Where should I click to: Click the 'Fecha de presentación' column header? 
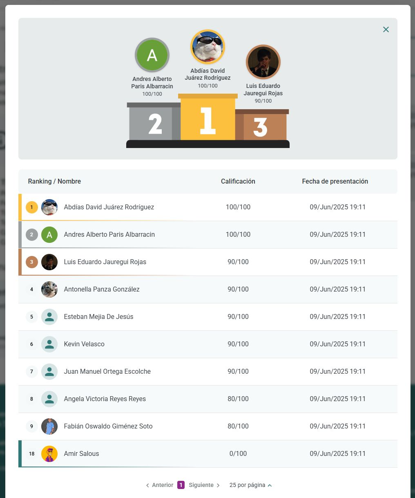tap(335, 182)
